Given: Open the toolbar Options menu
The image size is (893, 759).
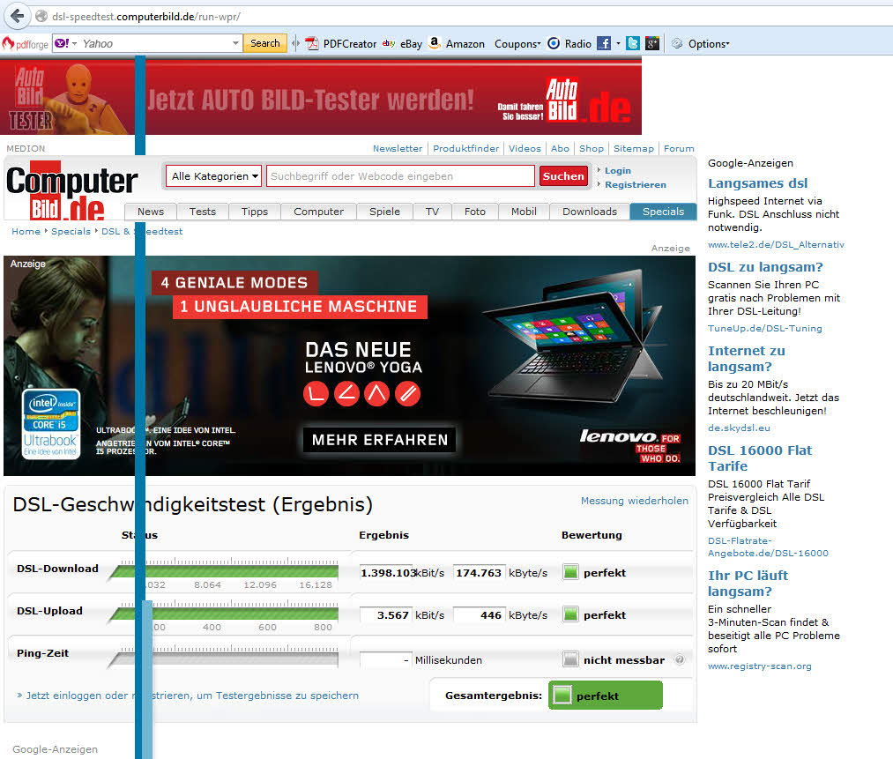Looking at the screenshot, I should [701, 44].
